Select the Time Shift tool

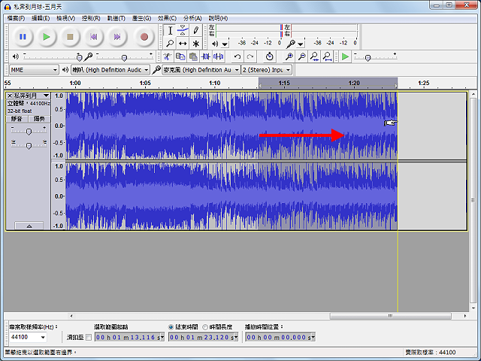click(183, 44)
